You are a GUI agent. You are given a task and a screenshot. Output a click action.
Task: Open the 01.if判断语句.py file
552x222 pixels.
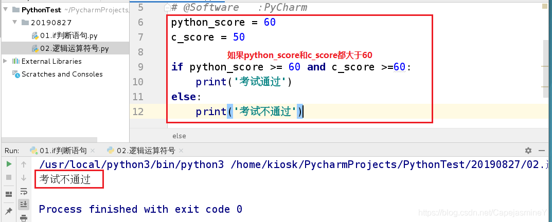pyautogui.click(x=68, y=35)
